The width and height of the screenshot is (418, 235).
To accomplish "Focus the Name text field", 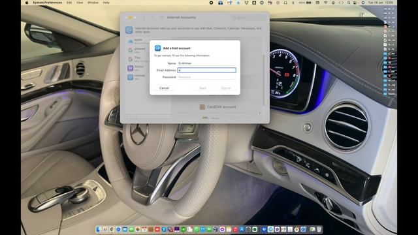I will click(x=206, y=63).
